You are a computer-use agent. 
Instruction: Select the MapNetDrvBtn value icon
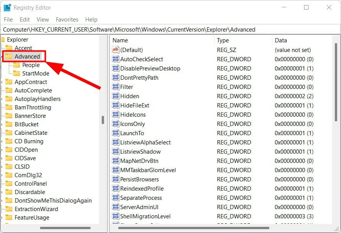pos(116,161)
